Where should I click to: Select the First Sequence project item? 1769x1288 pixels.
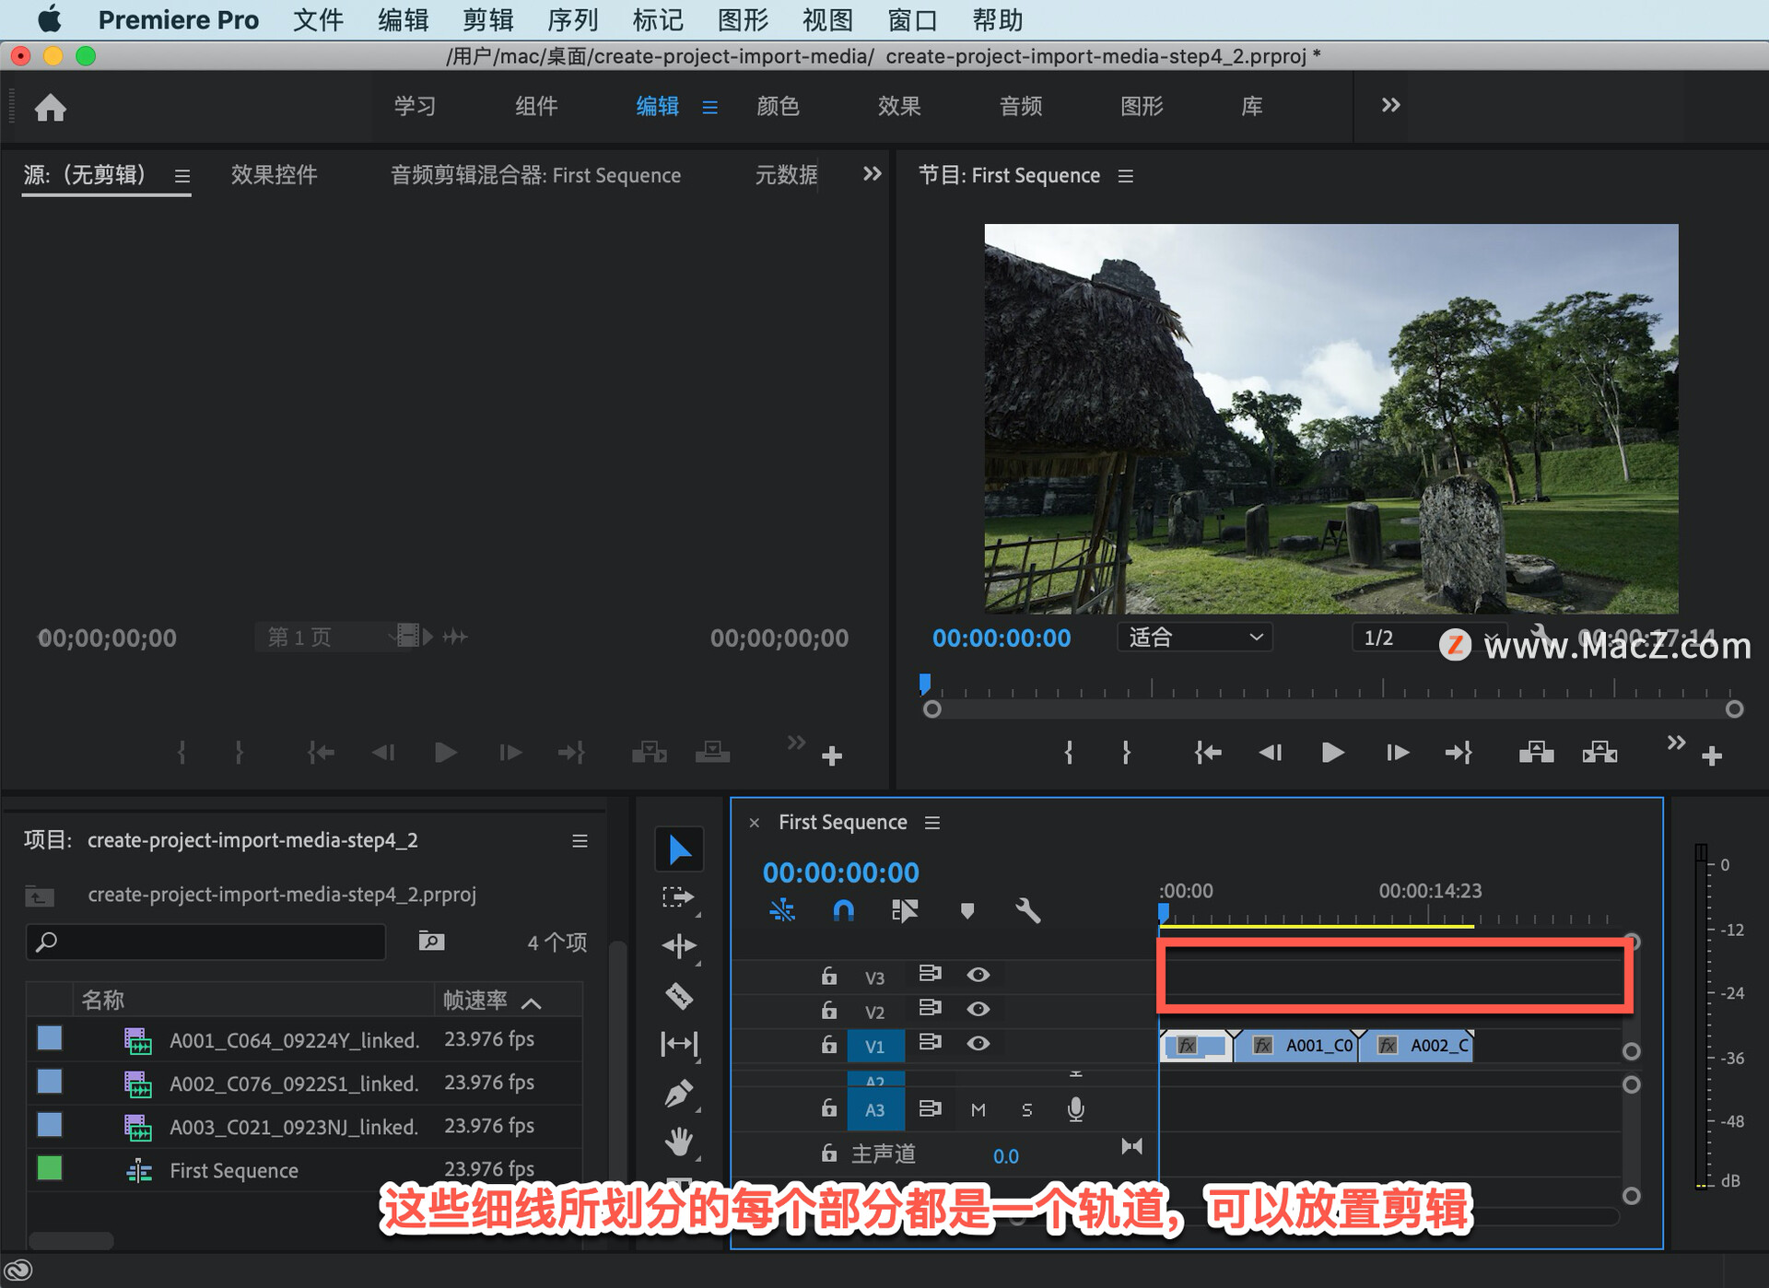(234, 1171)
